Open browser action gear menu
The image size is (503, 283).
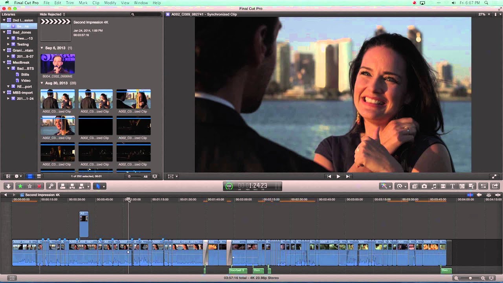click(18, 176)
